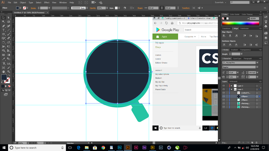Screen dimensions: 269x151
Task: Choose the Magic Wand tool
Action: pyautogui.click(x=4, y=22)
